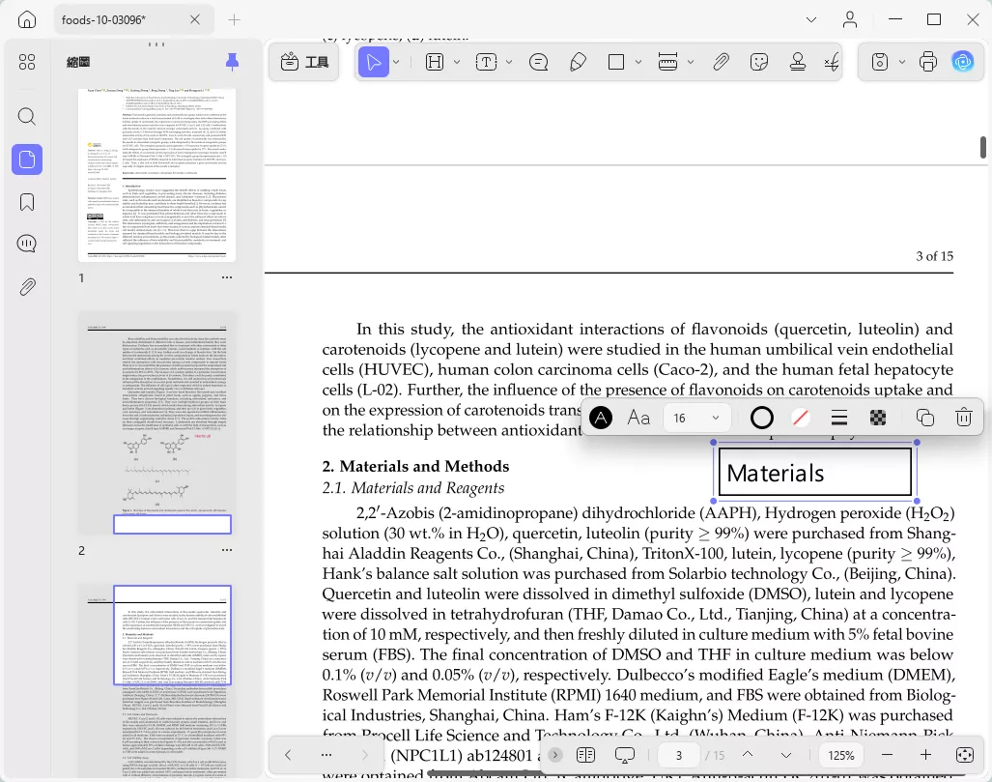Click the page number field showing 3
Image resolution: width=992 pixels, height=782 pixels.
[679, 755]
